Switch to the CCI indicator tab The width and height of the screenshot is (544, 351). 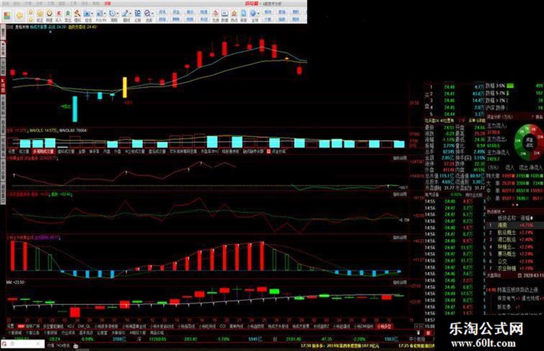(x=222, y=326)
